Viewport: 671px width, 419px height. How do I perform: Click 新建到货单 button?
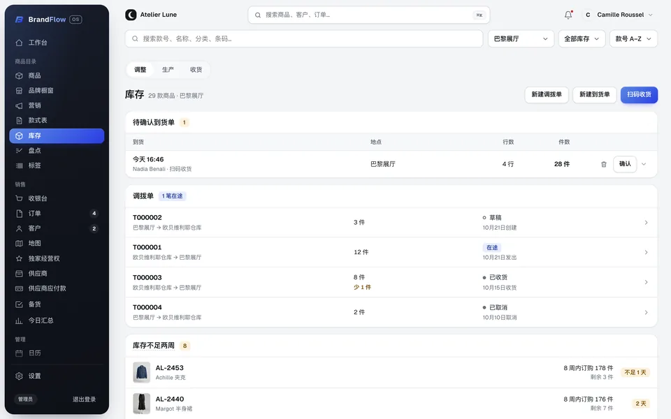[x=594, y=94]
